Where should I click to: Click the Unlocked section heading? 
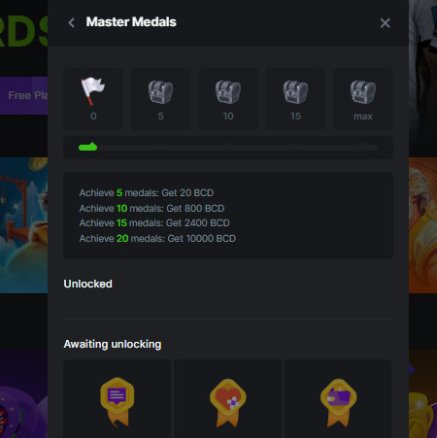[88, 284]
